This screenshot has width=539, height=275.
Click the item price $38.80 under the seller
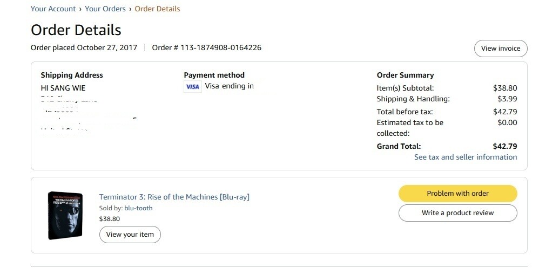pyautogui.click(x=110, y=219)
